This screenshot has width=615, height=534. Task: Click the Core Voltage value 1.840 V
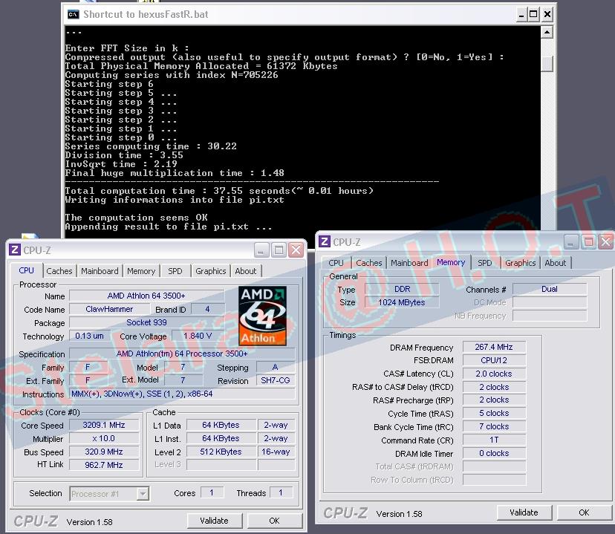pos(198,336)
